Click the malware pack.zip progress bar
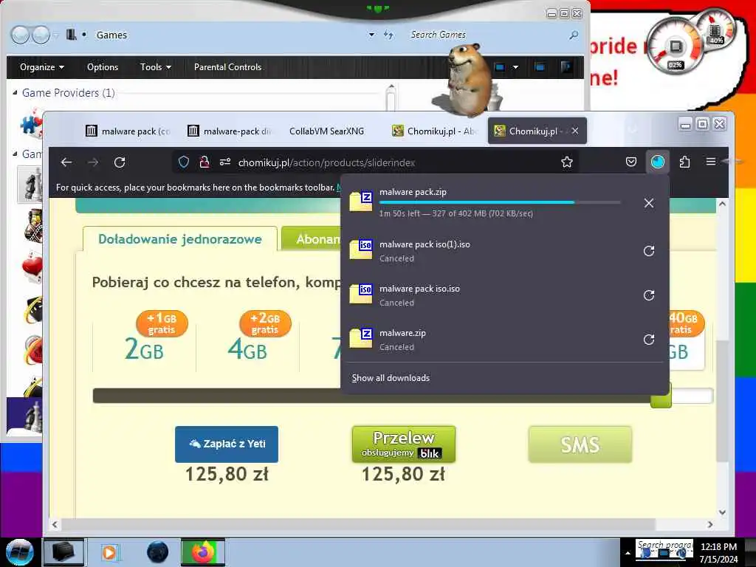The width and height of the screenshot is (756, 567). 500,202
